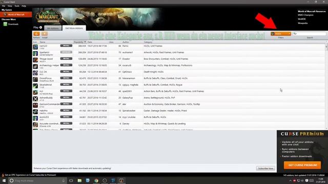The width and height of the screenshot is (328, 184).
Task: Click the IceHUD addon icon
Action: pyautogui.click(x=35, y=47)
